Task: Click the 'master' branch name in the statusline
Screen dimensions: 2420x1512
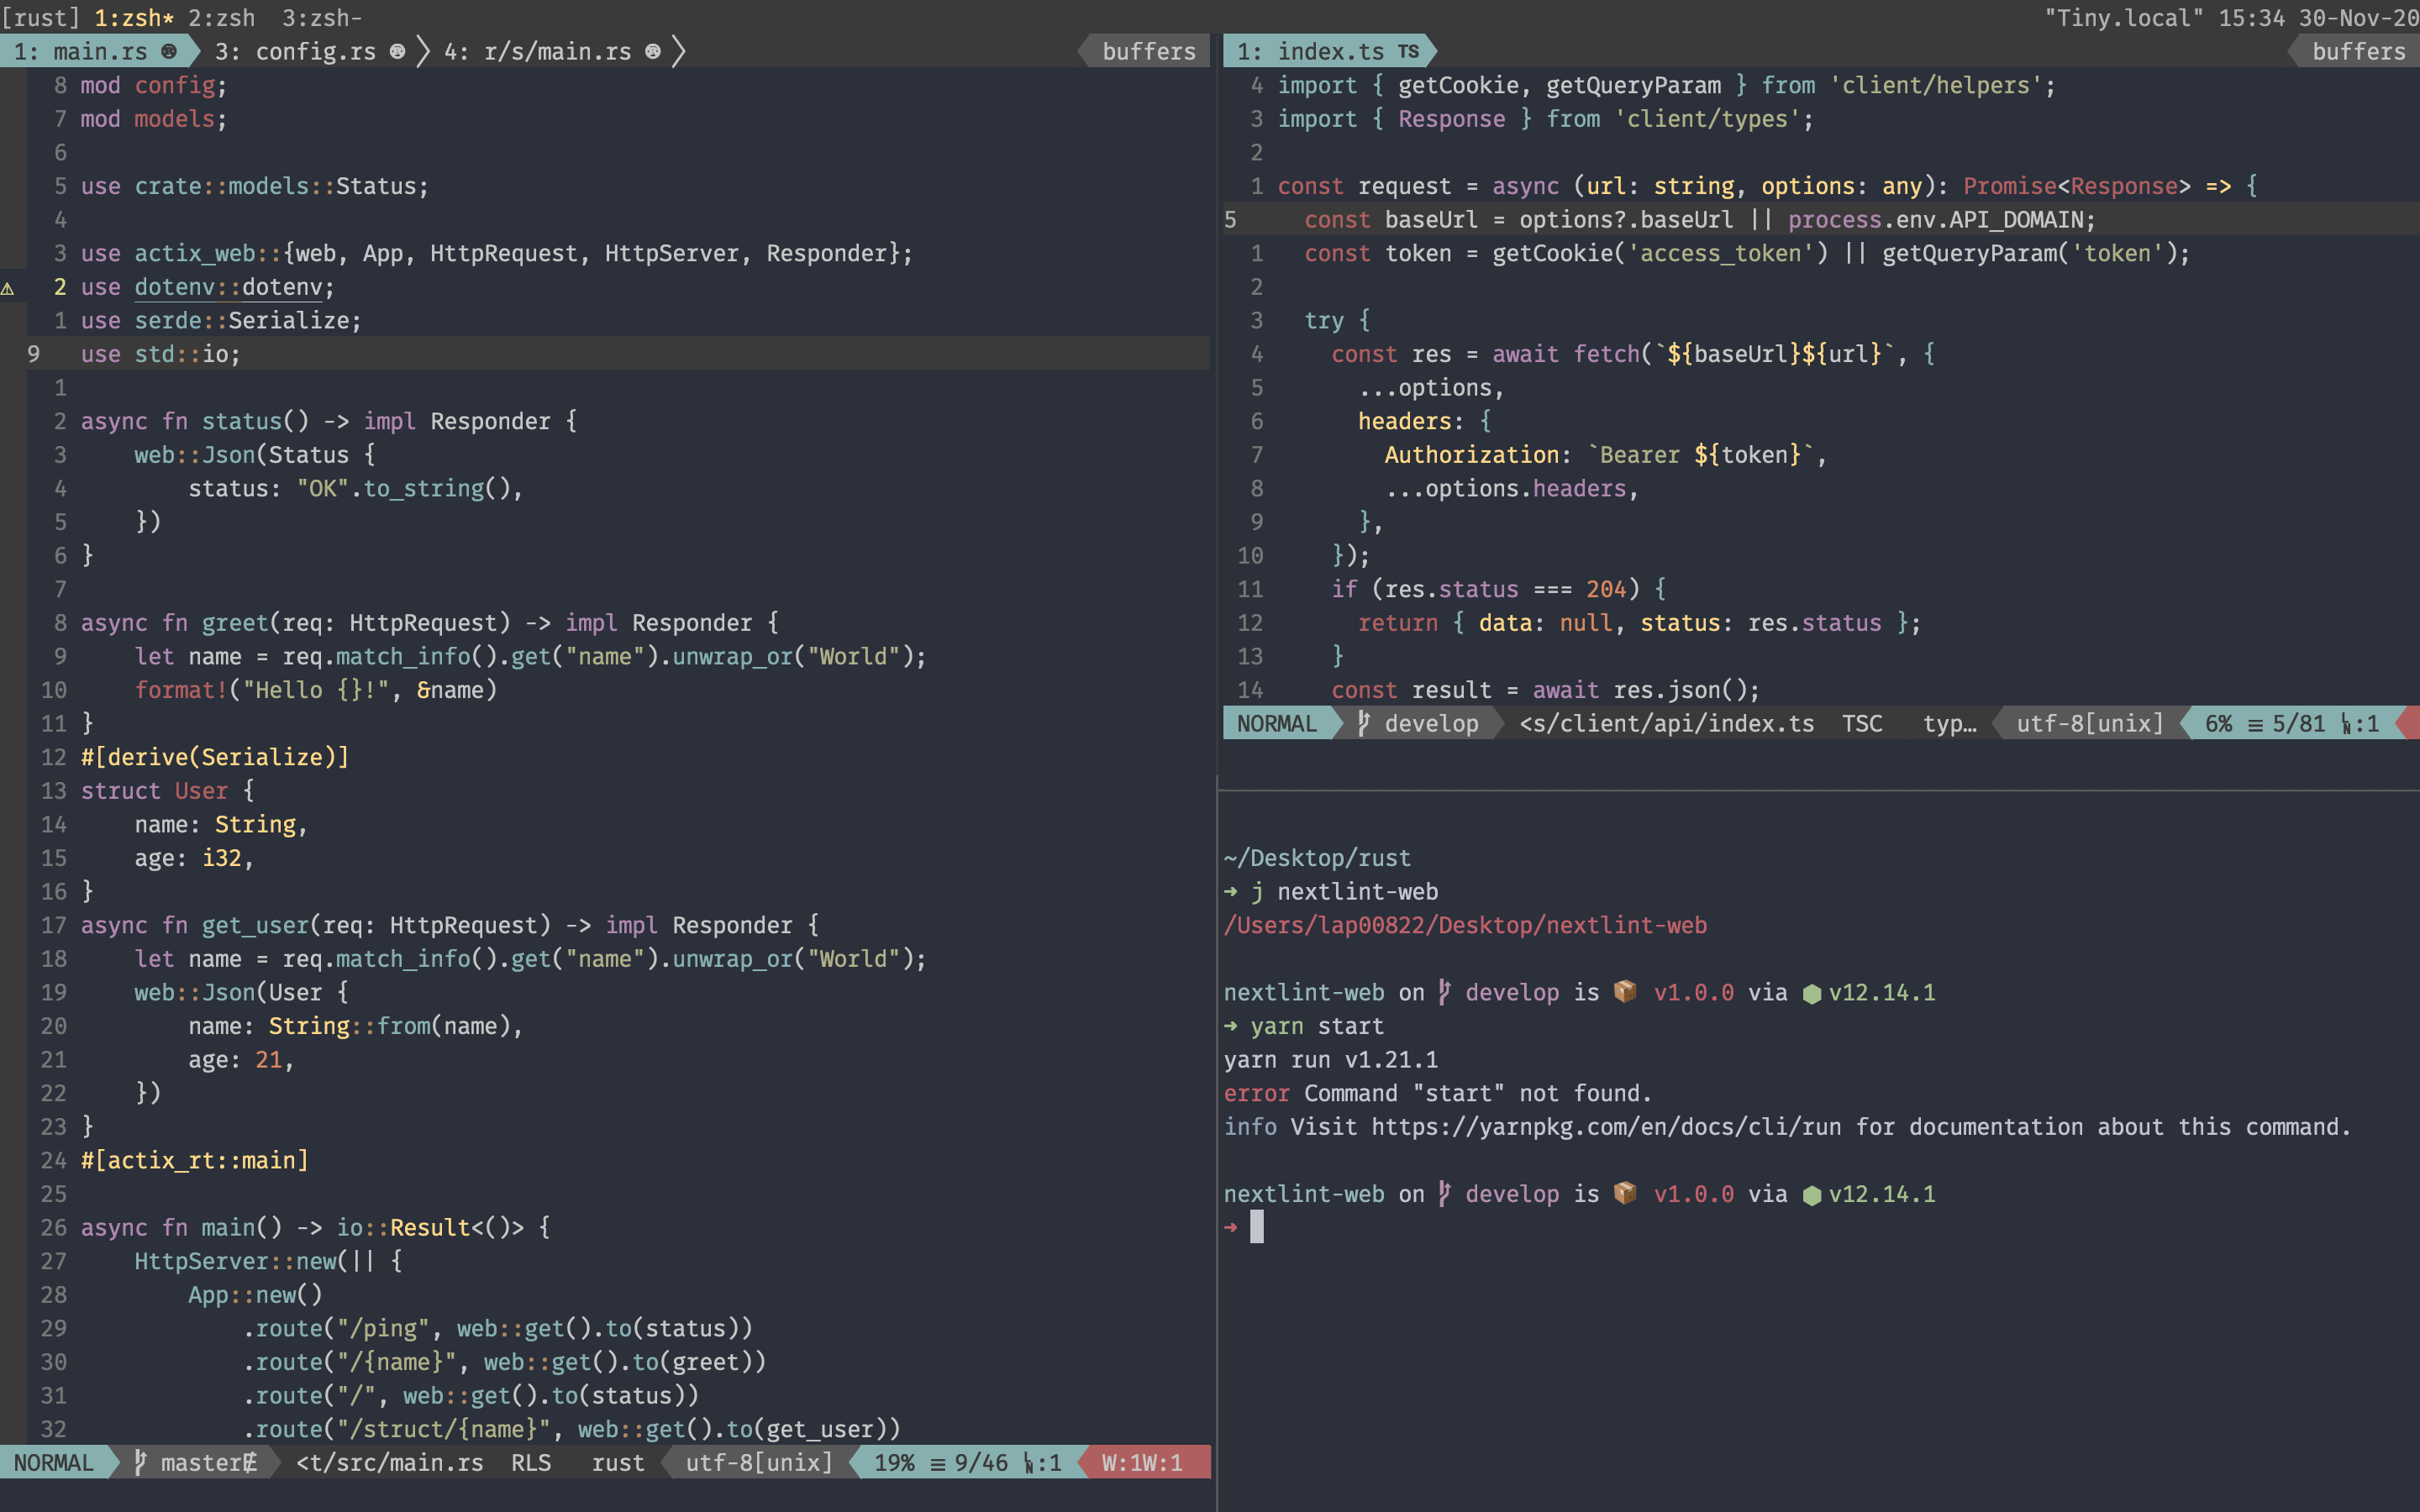Action: pyautogui.click(x=201, y=1462)
